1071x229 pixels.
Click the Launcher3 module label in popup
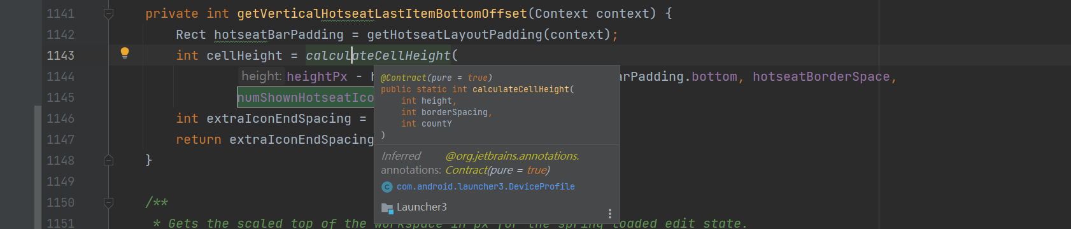coord(422,207)
